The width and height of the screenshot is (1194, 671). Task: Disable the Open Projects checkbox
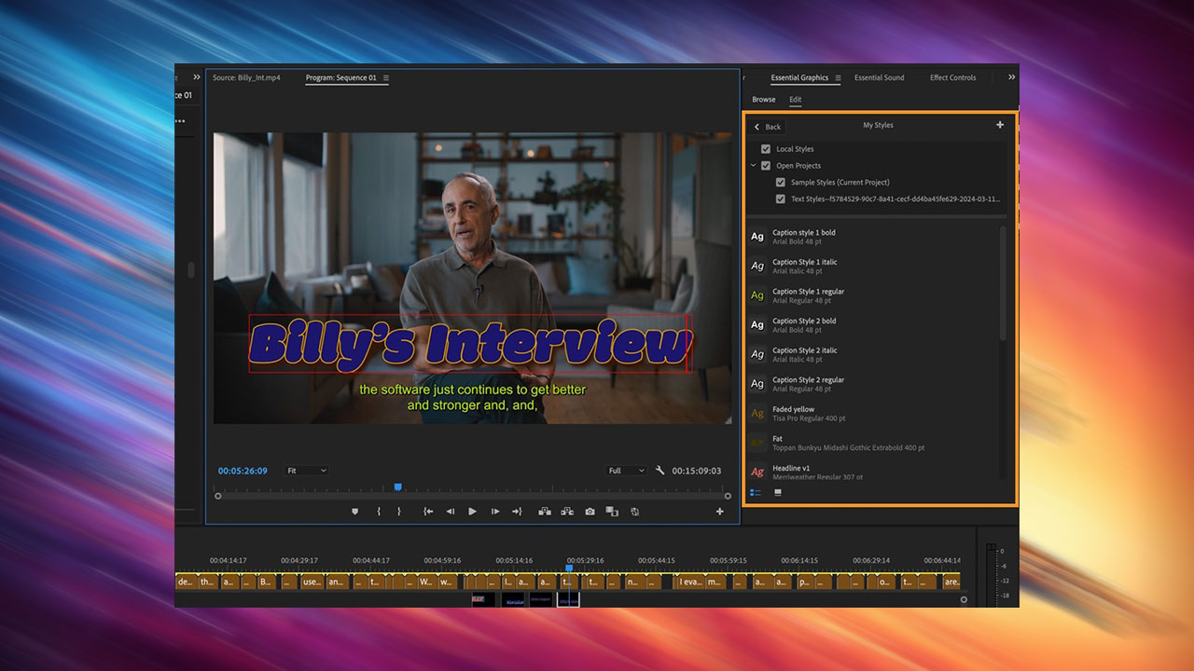tap(767, 165)
